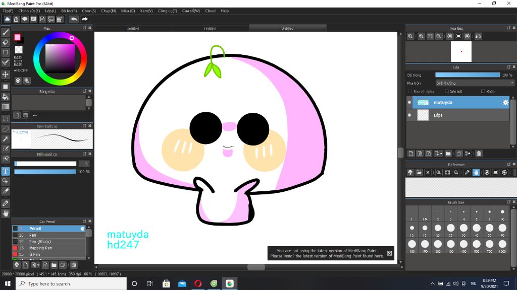Select the Brush tool in left toolbar
The image size is (517, 290).
point(6,32)
